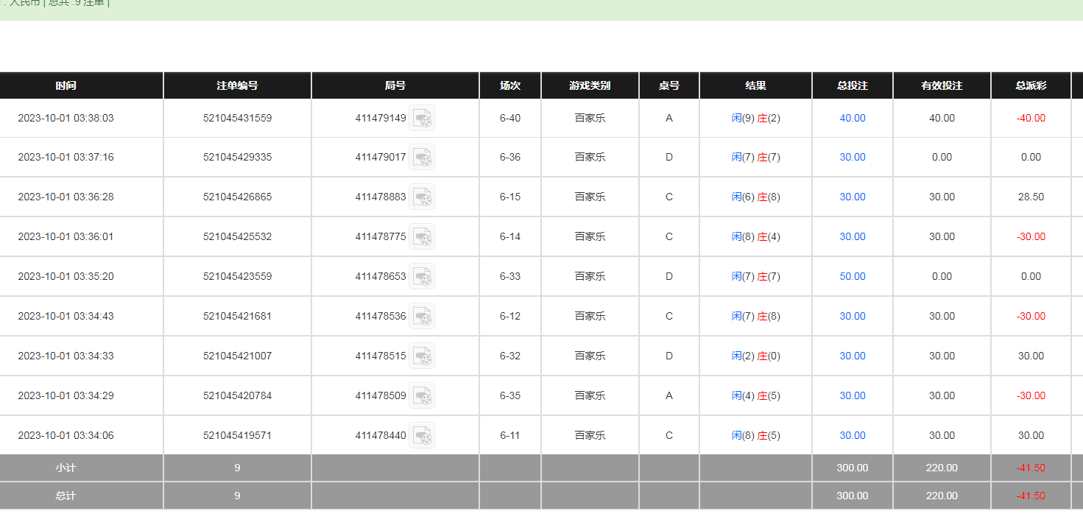Screen dimensions: 1083x514
Task: Click 闲(6) 庄(8) result link
Action: 755,197
